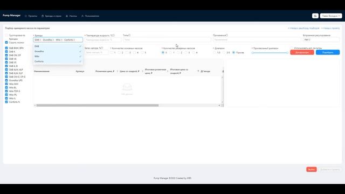Select the custom range radio button
This screenshot has height=194, width=345.
point(233,53)
